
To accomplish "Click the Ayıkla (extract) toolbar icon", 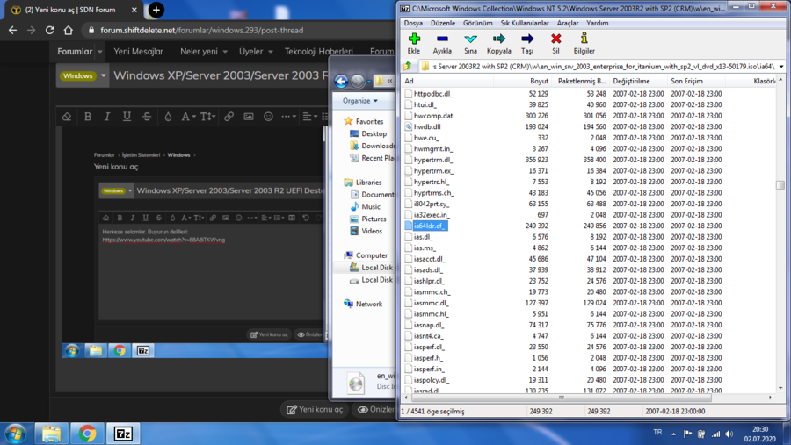I will (442, 39).
